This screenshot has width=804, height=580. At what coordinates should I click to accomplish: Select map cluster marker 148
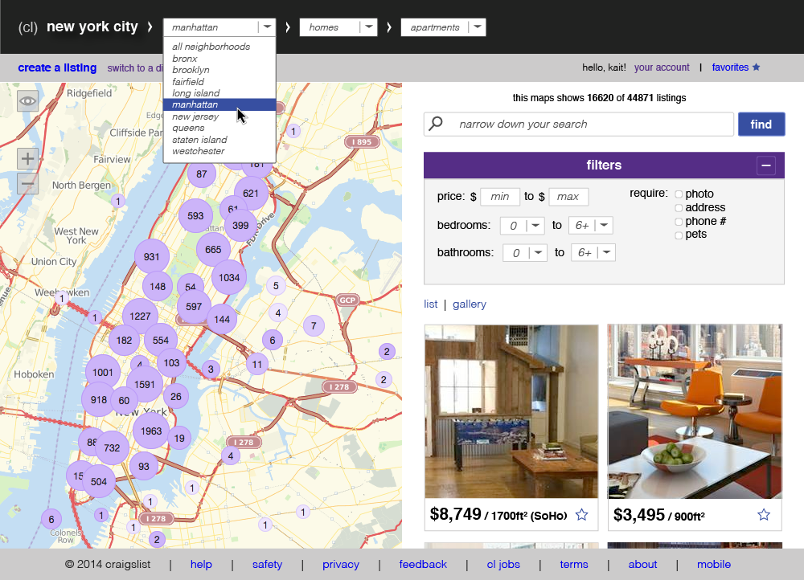(x=158, y=287)
